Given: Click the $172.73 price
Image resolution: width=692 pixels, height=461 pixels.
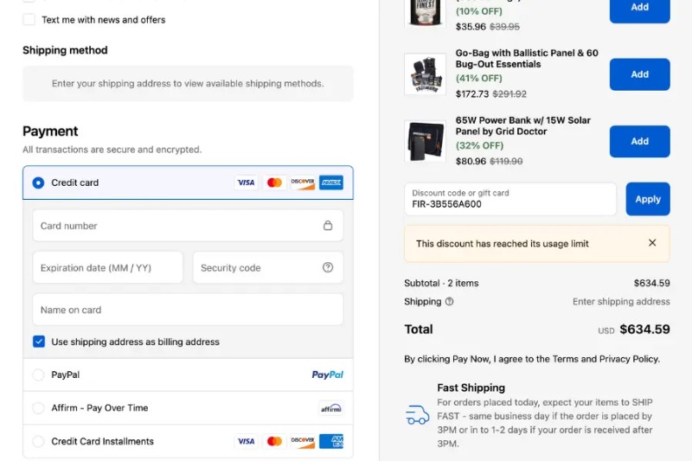Looking at the screenshot, I should pyautogui.click(x=472, y=94).
